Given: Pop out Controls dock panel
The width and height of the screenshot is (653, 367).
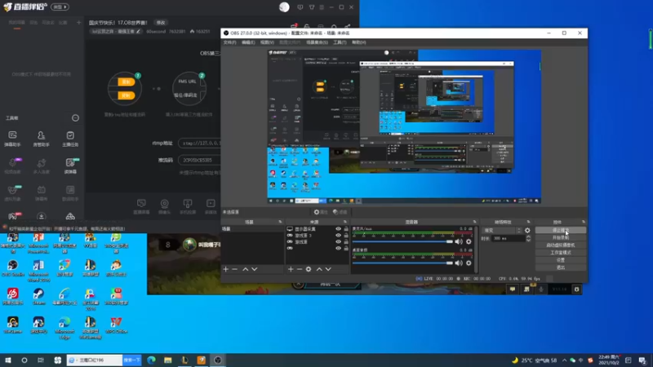Looking at the screenshot, I should (x=584, y=222).
